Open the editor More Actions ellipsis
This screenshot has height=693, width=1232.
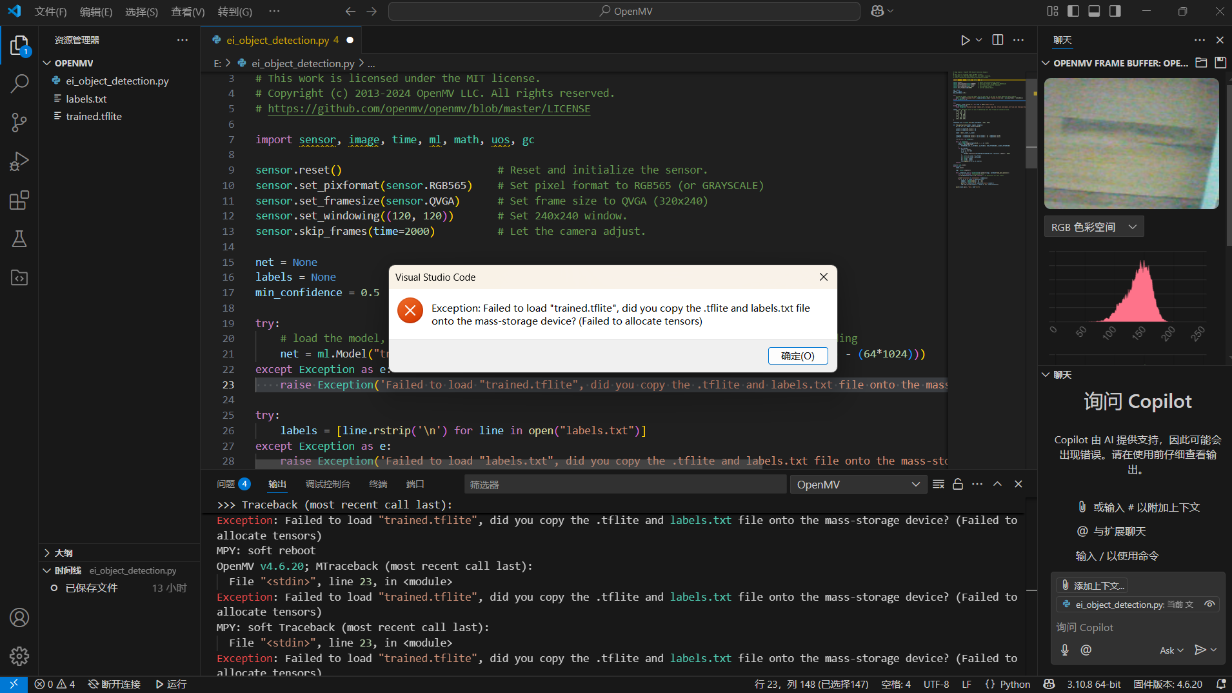pos(1018,40)
